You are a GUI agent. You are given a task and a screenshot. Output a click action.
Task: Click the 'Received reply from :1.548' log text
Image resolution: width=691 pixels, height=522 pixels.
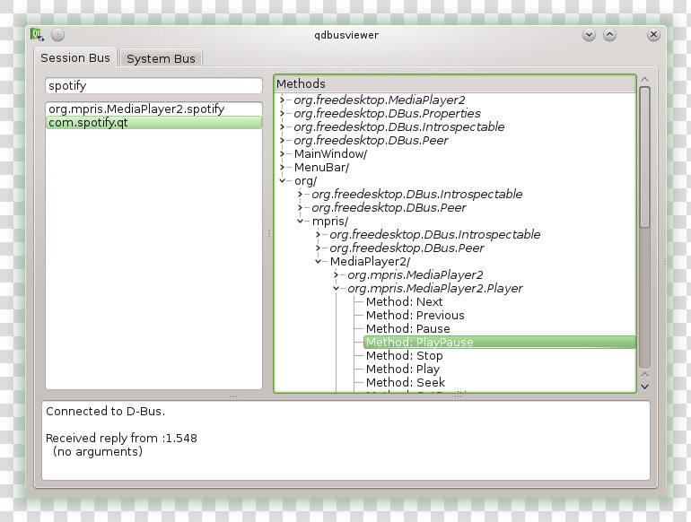point(121,439)
